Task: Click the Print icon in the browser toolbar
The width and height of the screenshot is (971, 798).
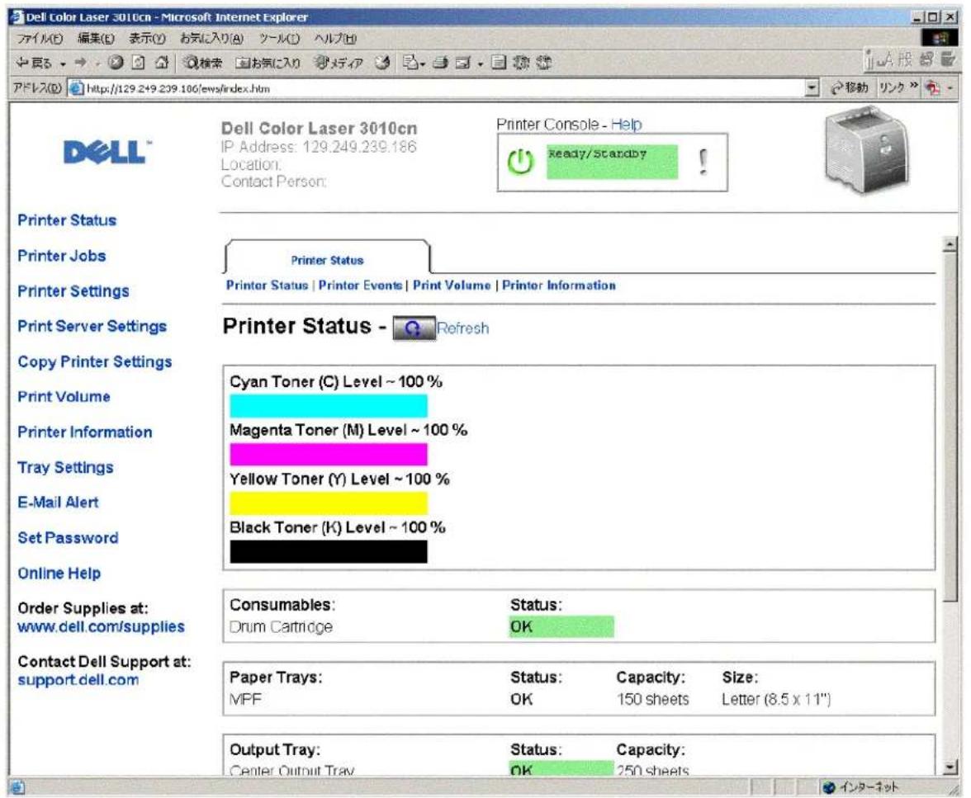Action: coord(440,62)
